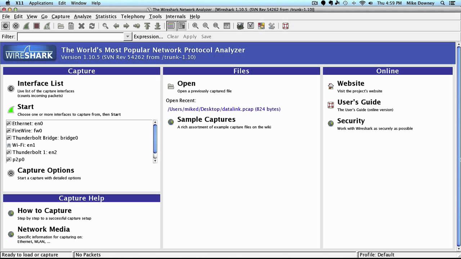Go forward with right arrow toolbar icon
461x259 pixels.
coord(126,26)
